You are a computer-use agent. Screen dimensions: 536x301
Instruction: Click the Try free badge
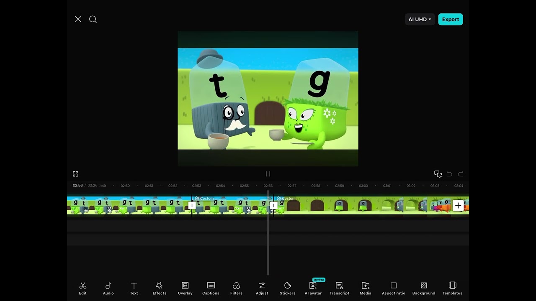(319, 280)
